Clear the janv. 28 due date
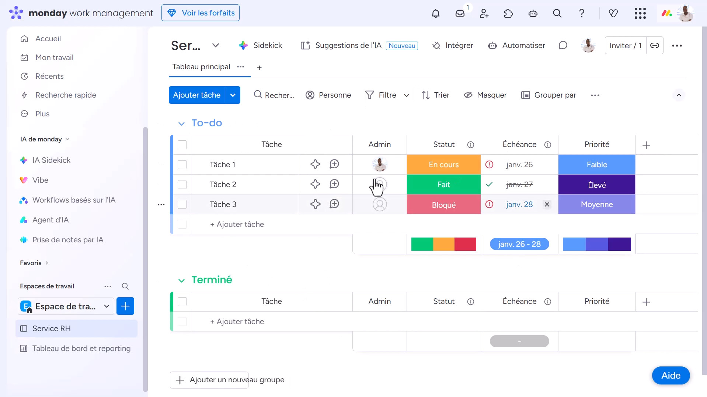The height and width of the screenshot is (397, 707). tap(547, 204)
